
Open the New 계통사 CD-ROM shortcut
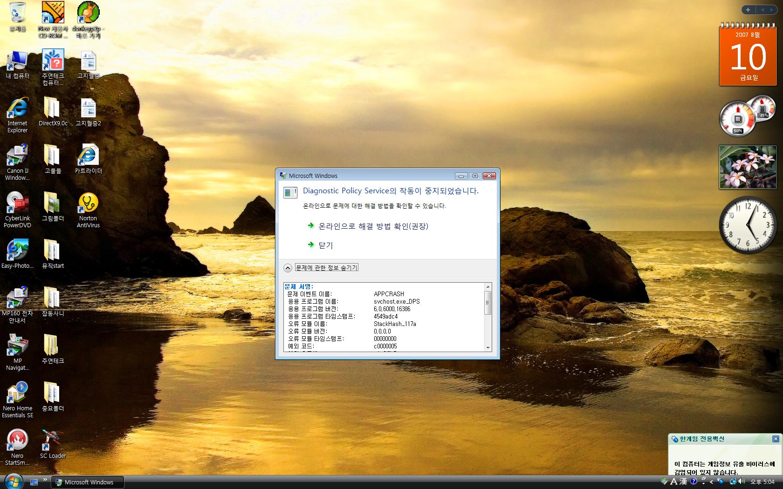53,20
